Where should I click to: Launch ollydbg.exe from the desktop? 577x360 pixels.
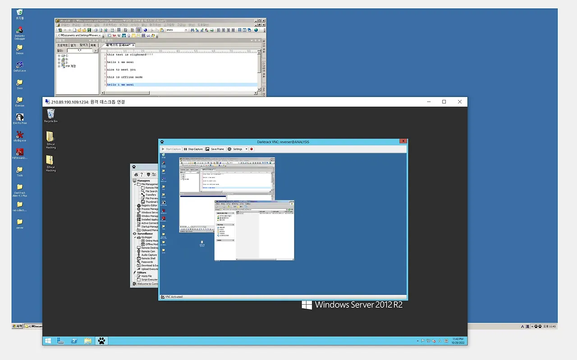coord(20,136)
